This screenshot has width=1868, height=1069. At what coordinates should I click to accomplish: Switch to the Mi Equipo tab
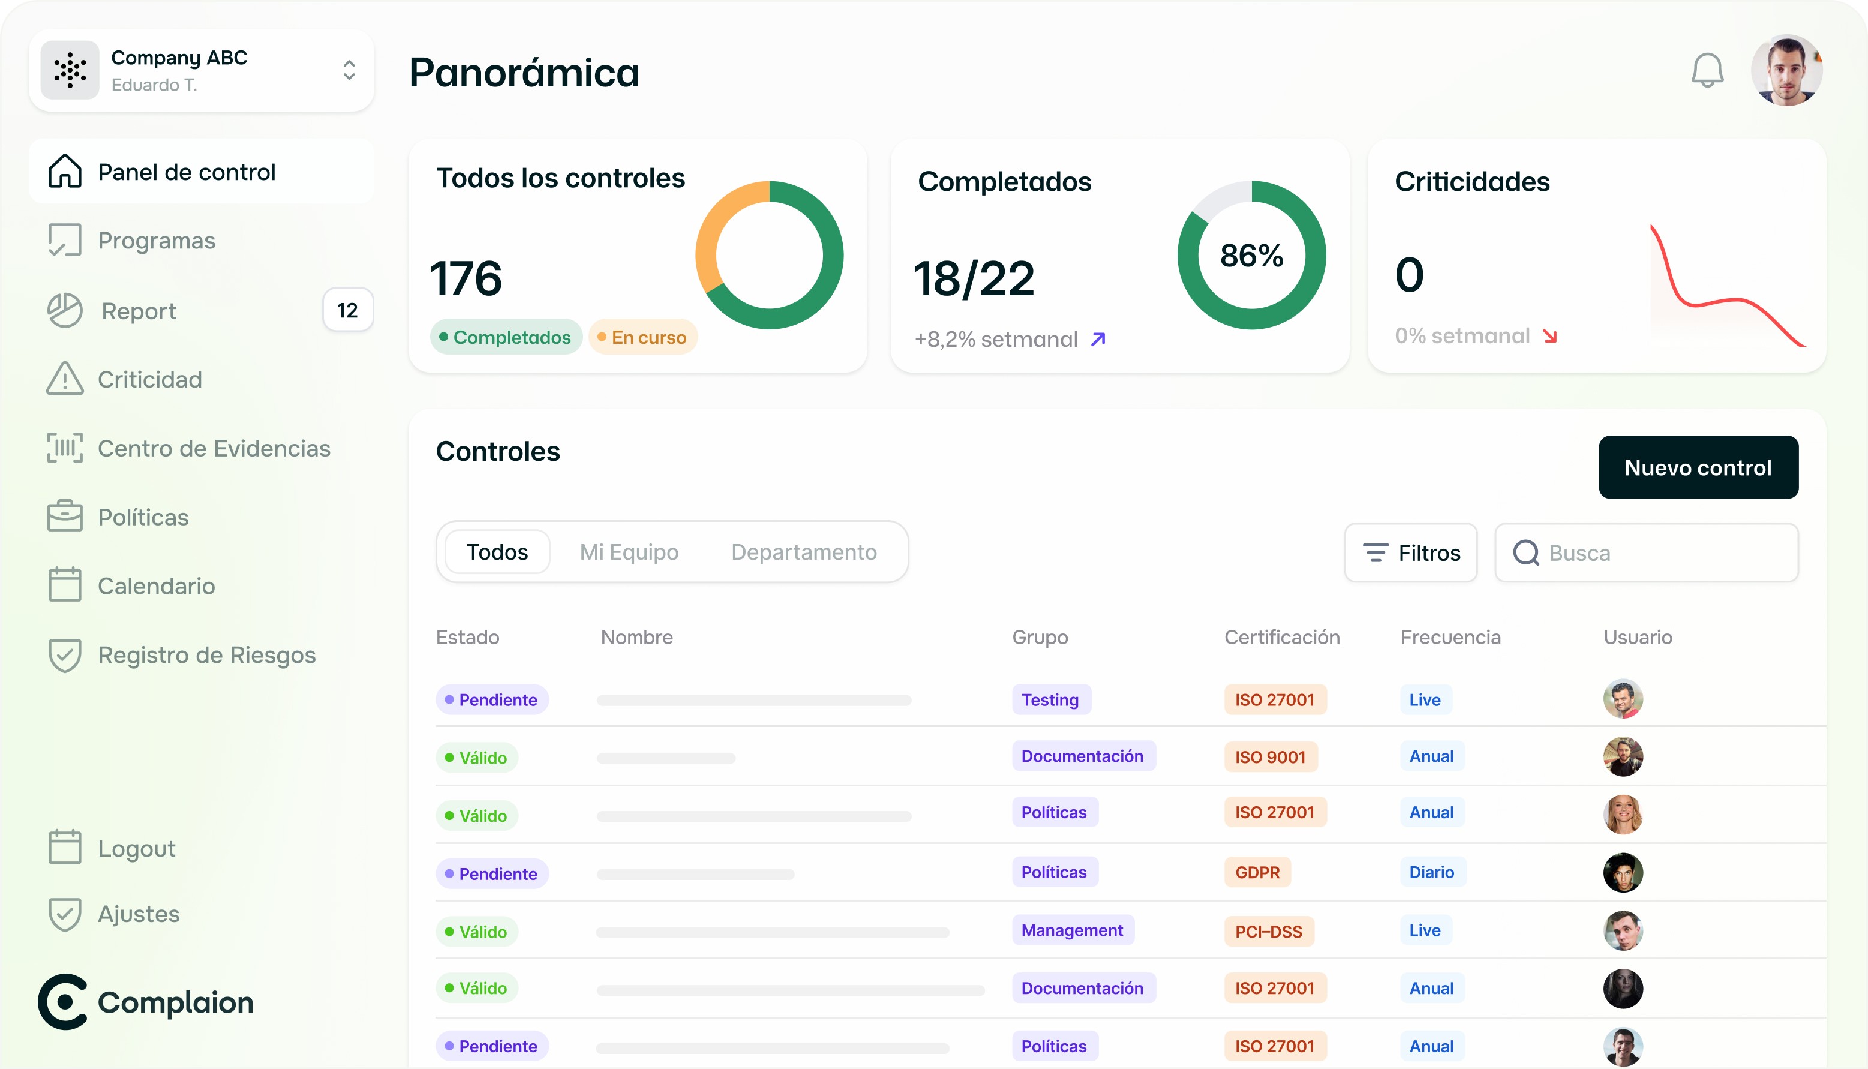coord(629,552)
